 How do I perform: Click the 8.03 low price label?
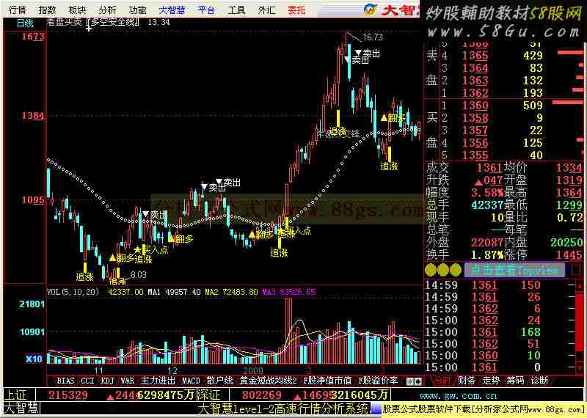138,275
